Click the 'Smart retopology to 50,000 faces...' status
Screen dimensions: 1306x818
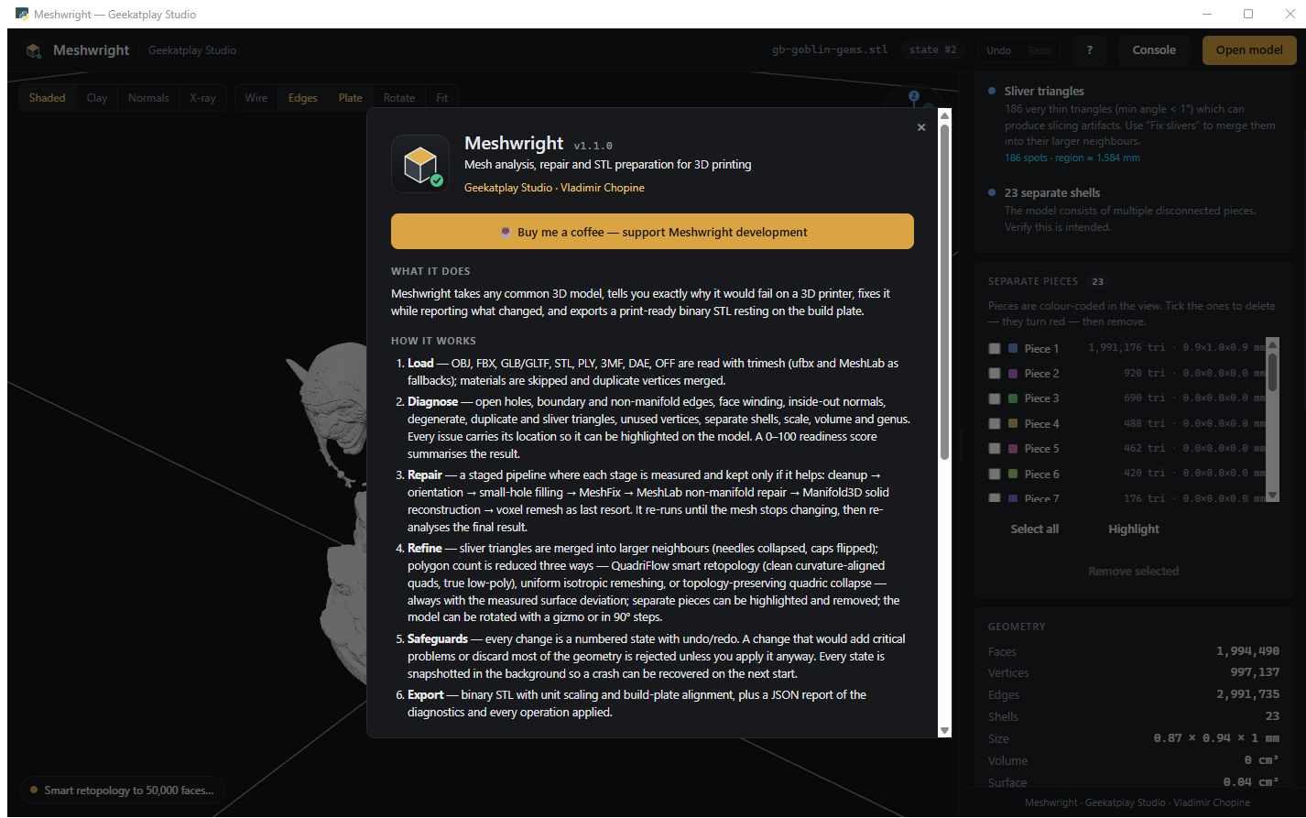click(122, 791)
